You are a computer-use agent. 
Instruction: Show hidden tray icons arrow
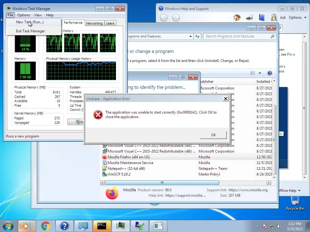coord(257,226)
